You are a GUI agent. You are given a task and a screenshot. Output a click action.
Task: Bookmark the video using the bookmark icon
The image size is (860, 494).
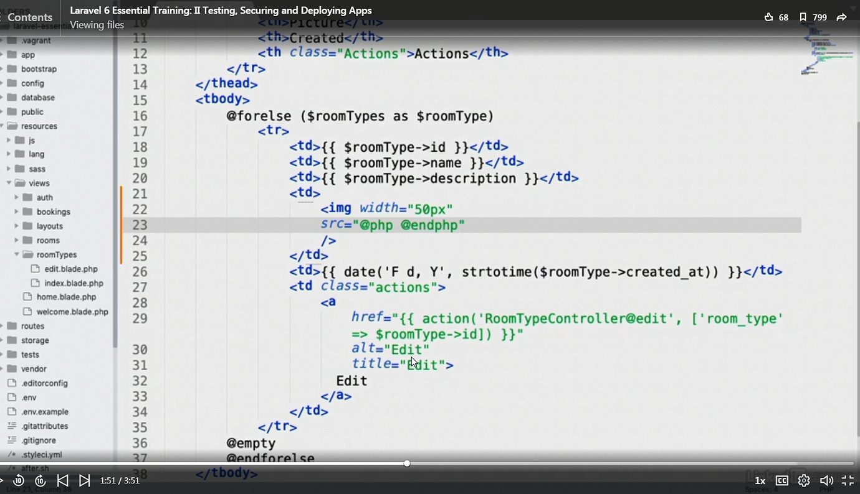click(803, 17)
